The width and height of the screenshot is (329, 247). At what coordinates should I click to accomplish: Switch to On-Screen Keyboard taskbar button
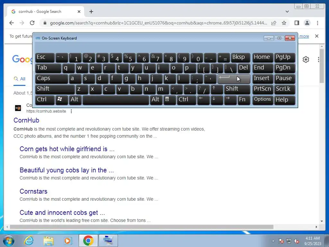pyautogui.click(x=108, y=241)
